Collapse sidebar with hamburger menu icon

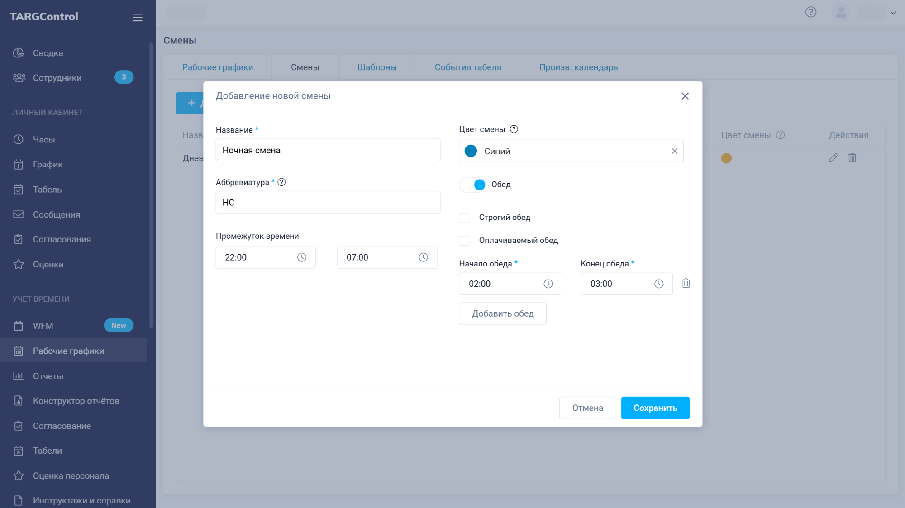click(x=138, y=17)
